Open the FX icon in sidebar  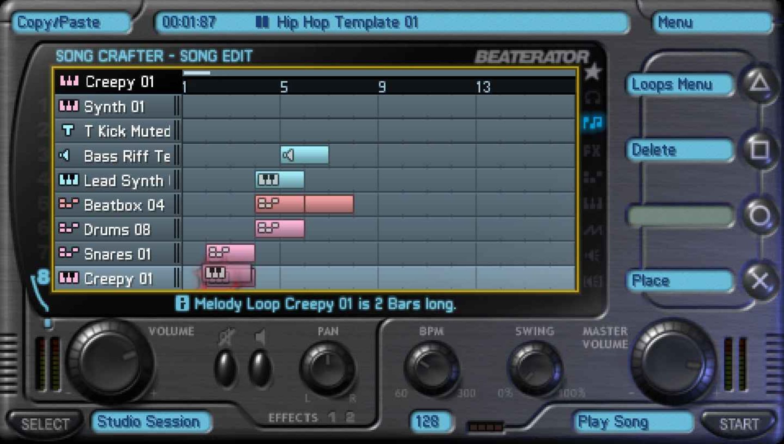(x=592, y=151)
